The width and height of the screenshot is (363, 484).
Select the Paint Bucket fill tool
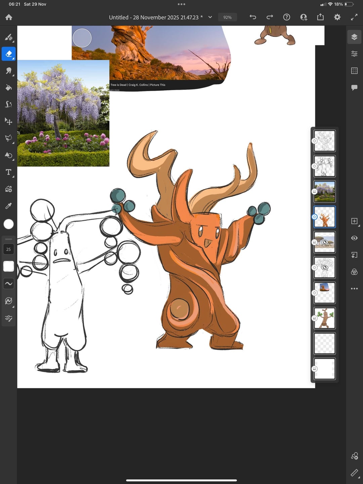[x=9, y=88]
